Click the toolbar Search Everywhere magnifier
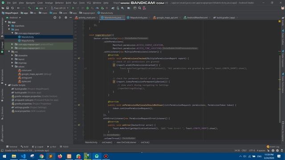 tap(139, 8)
